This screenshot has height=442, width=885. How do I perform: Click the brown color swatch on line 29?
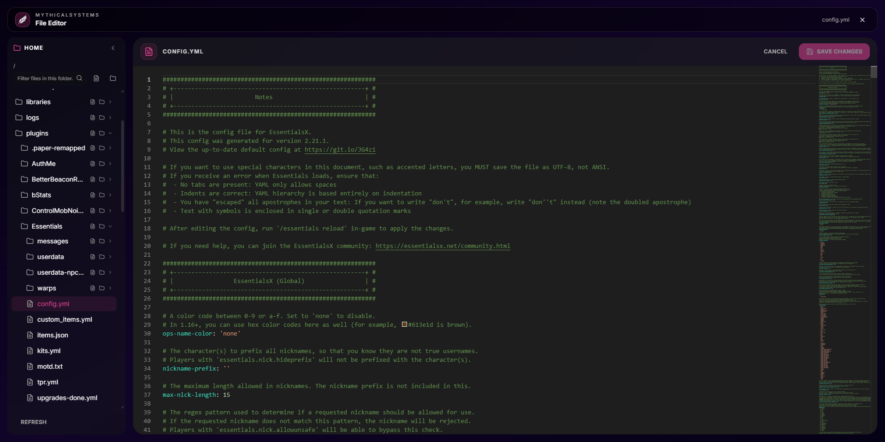[404, 324]
